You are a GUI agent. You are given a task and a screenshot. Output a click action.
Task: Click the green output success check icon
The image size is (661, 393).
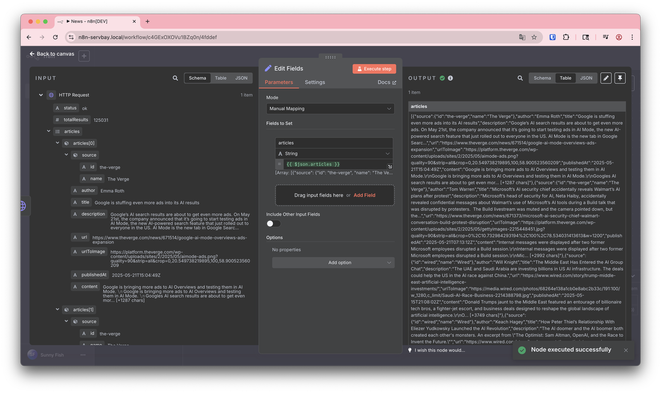[442, 78]
